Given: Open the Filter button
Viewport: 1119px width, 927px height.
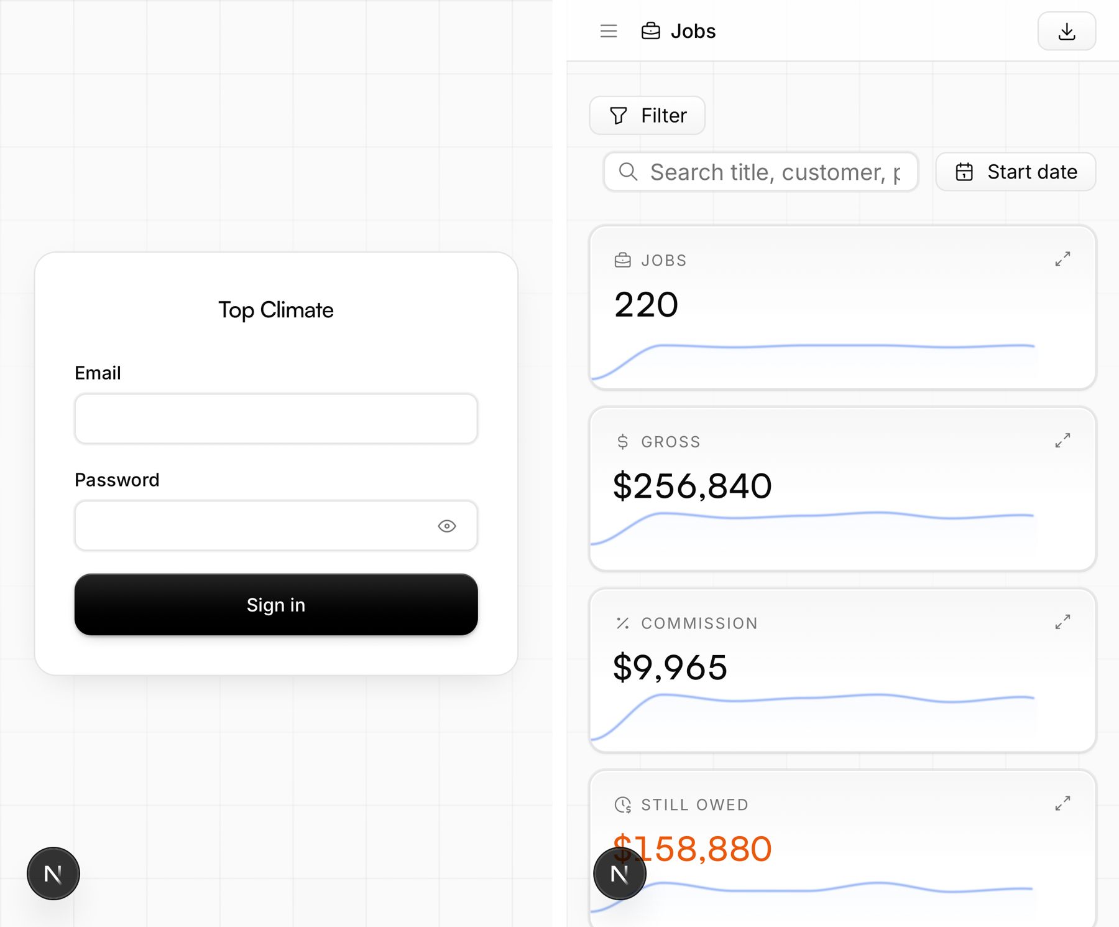Looking at the screenshot, I should 647,115.
